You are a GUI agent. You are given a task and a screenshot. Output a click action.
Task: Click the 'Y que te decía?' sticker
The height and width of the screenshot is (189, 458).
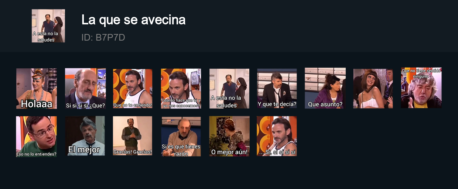click(277, 88)
